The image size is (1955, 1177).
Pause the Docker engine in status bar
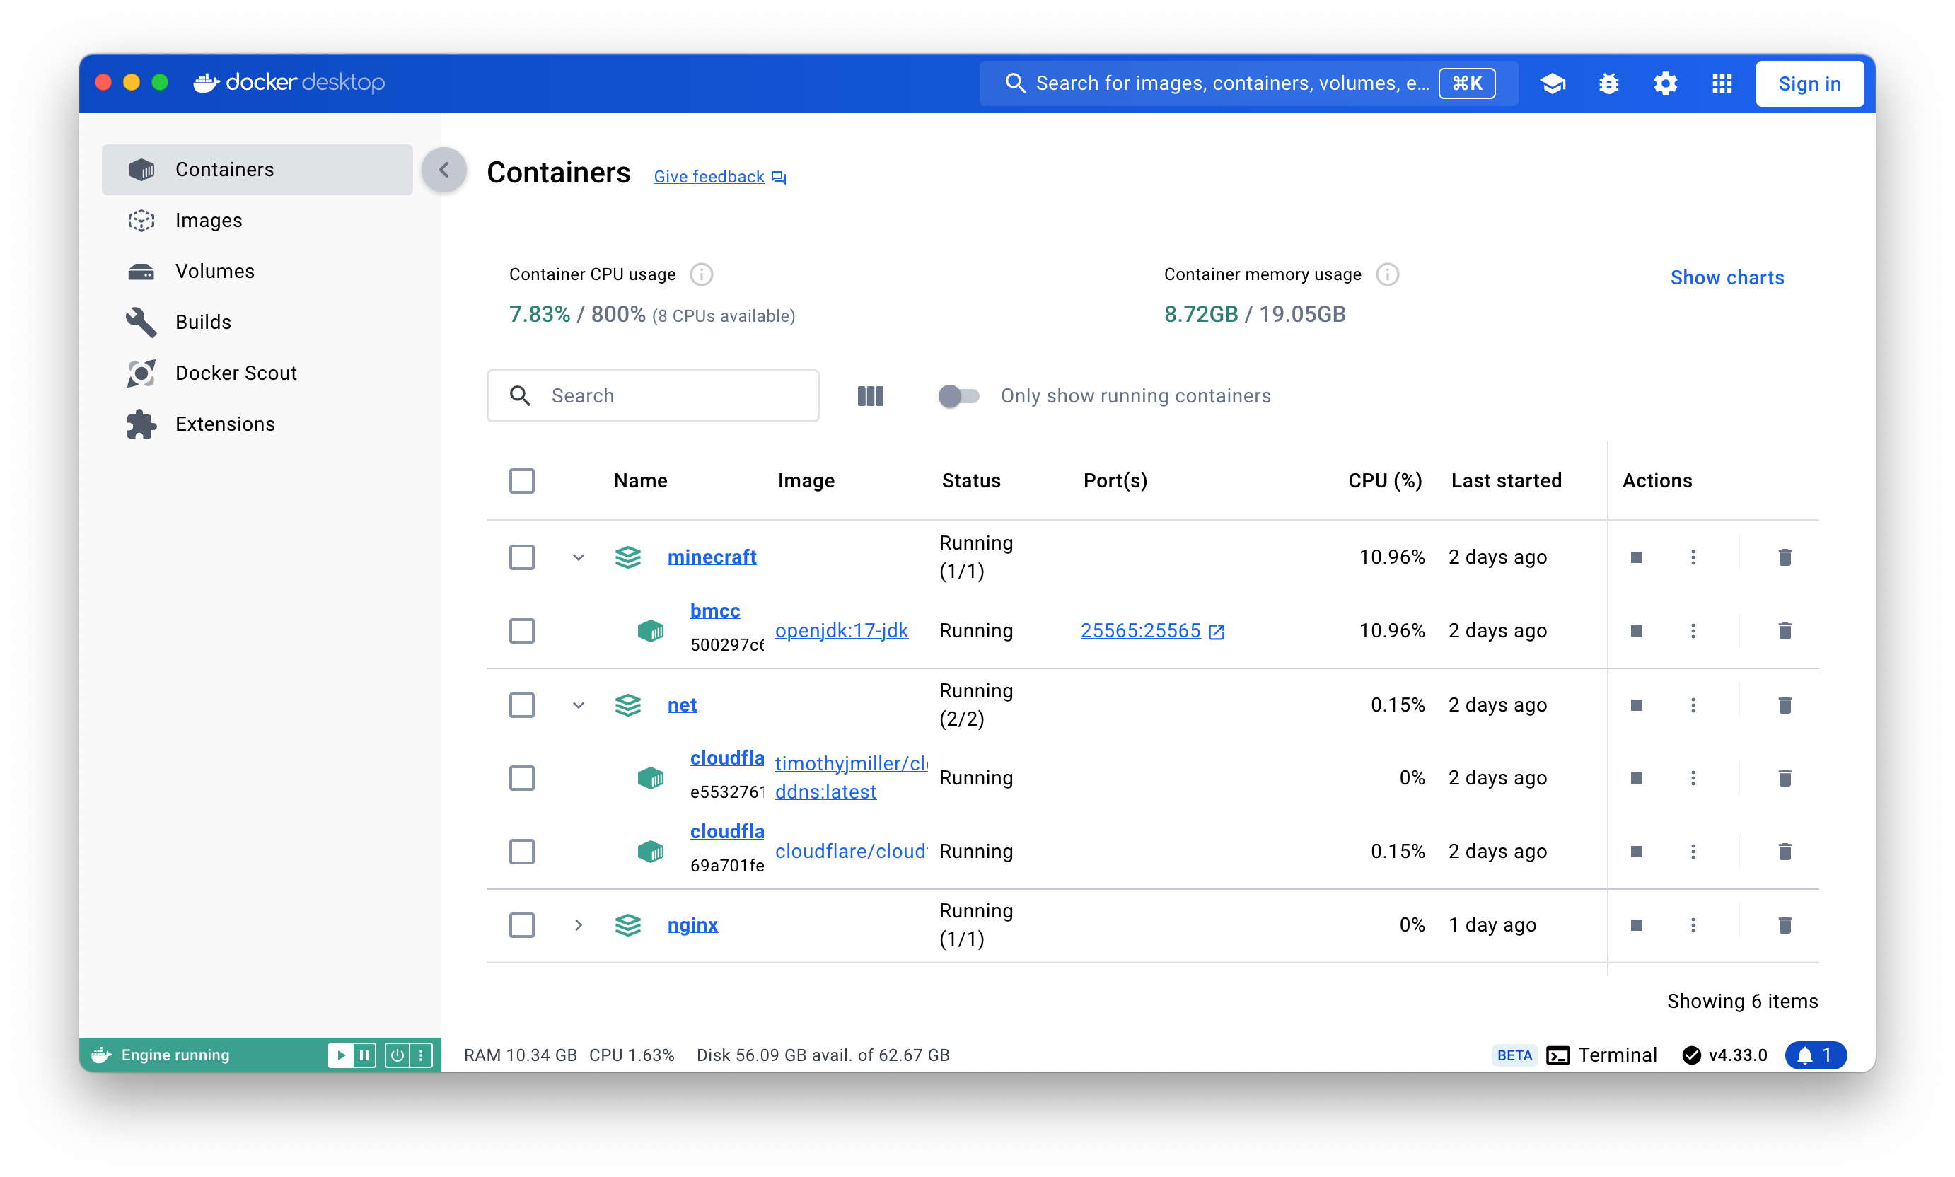[x=364, y=1055]
